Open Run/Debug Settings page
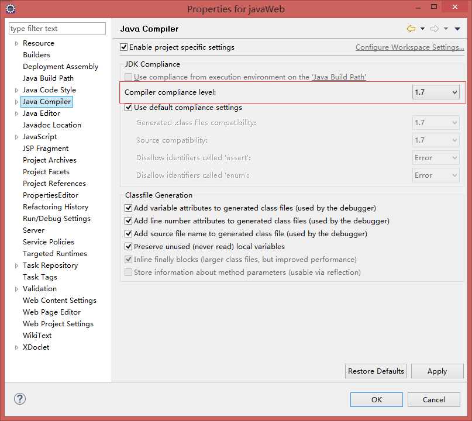The height and width of the screenshot is (421, 472). (57, 219)
